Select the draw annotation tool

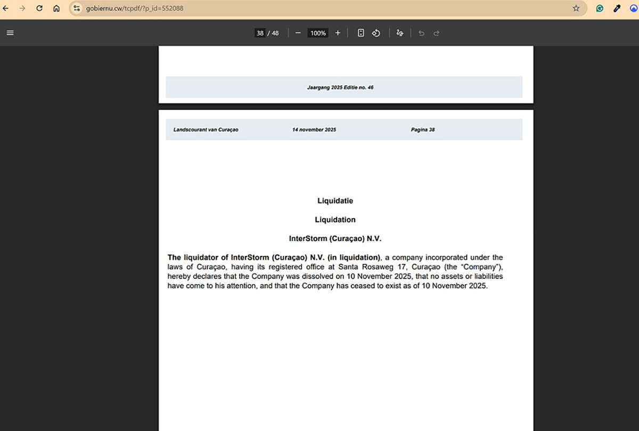pyautogui.click(x=400, y=33)
